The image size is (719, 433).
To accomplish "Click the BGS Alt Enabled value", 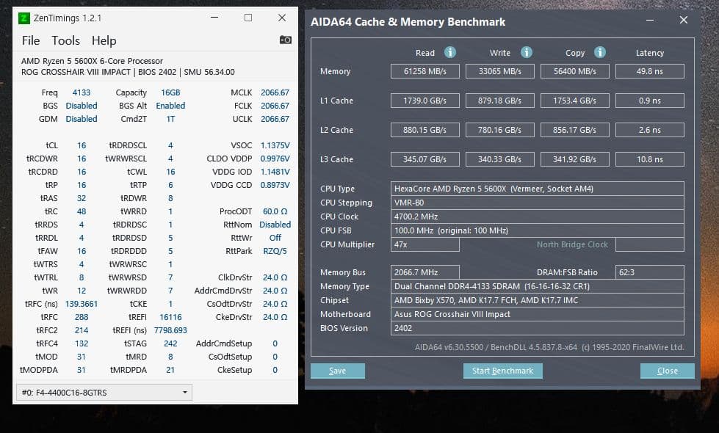I will [x=170, y=106].
